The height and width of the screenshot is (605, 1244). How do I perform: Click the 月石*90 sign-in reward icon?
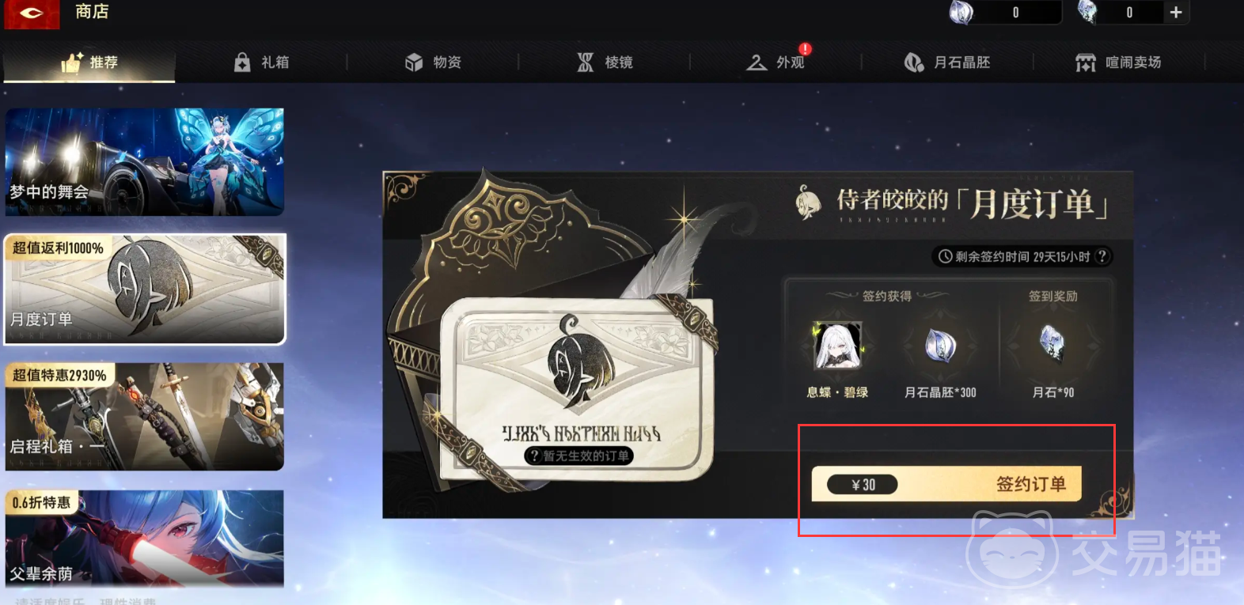click(1053, 343)
